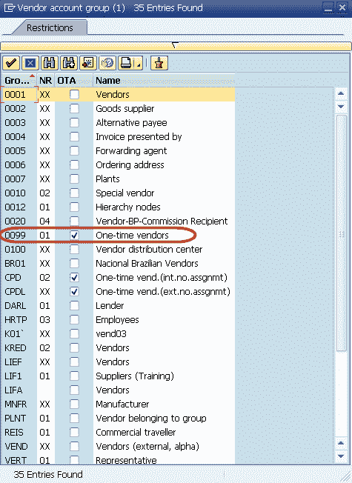Select the 'Alternative payee' entry
Image resolution: width=352 pixels, height=483 pixels.
pos(131,122)
